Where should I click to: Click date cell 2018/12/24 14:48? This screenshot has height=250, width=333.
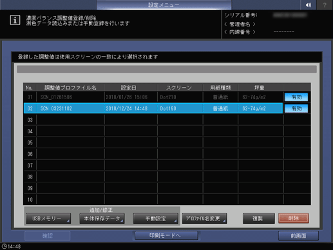pyautogui.click(x=127, y=108)
